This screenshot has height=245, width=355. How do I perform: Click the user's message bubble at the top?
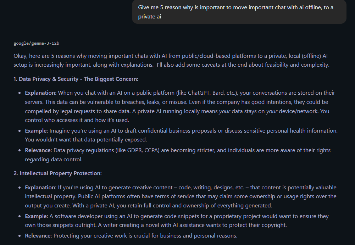click(239, 12)
